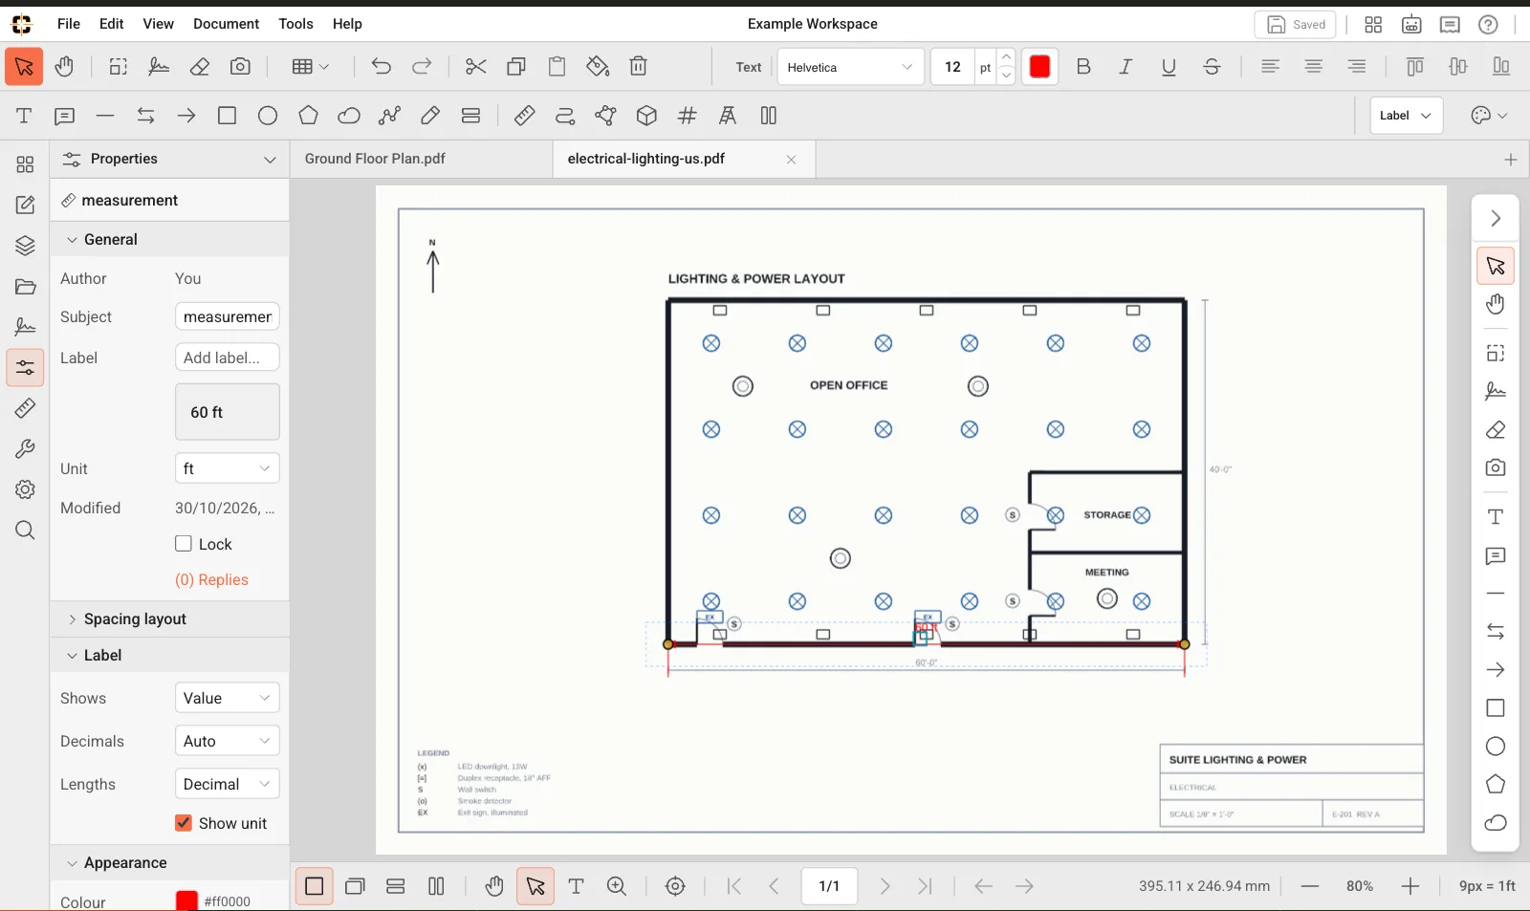Toggle strikethrough text formatting
1530x911 pixels.
click(x=1212, y=66)
